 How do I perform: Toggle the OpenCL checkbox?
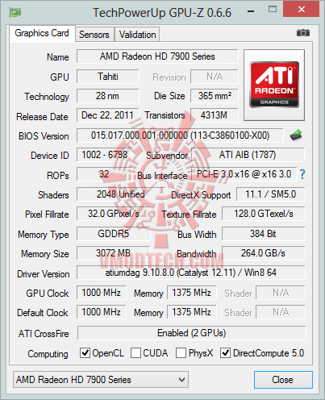[x=85, y=352]
